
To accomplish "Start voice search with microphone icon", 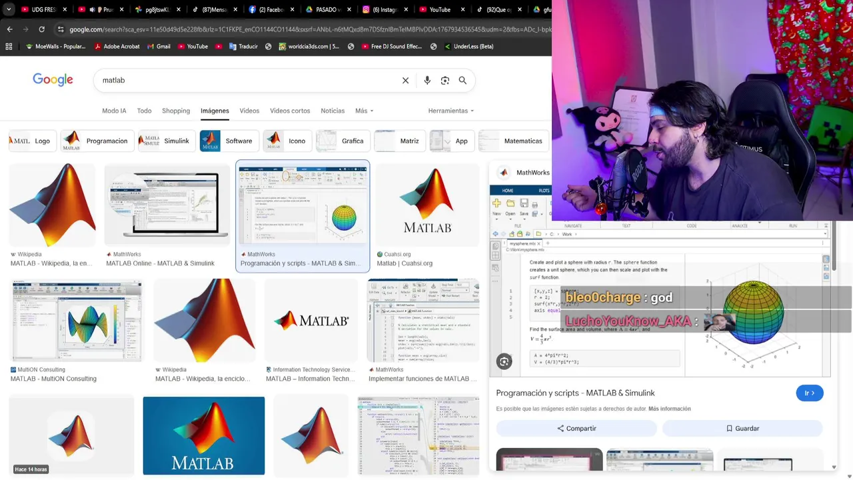I will pyautogui.click(x=427, y=80).
